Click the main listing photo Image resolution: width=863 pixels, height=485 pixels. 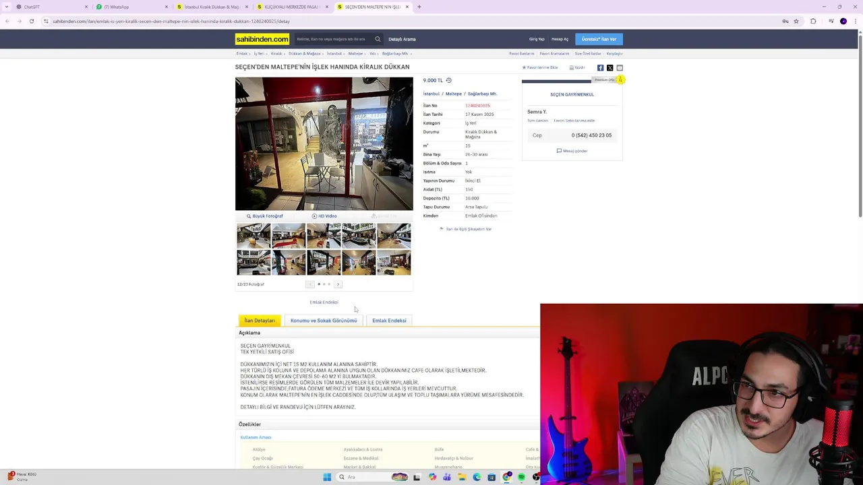tap(324, 143)
